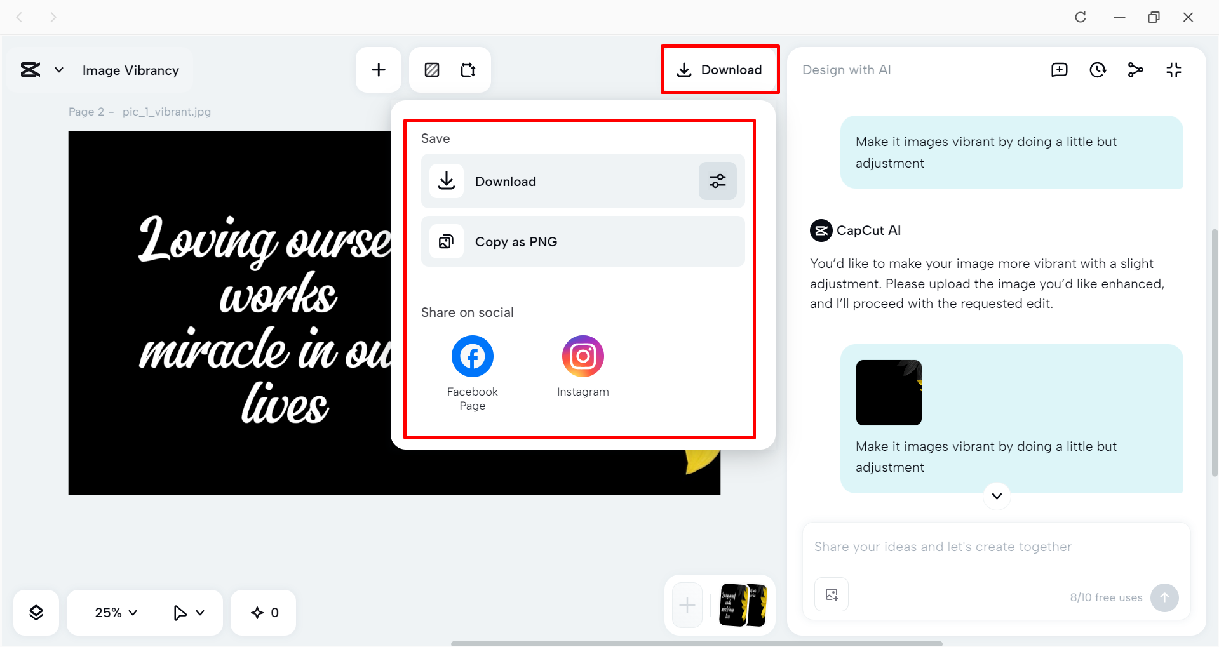
Task: Open the layers panel
Action: (36, 613)
